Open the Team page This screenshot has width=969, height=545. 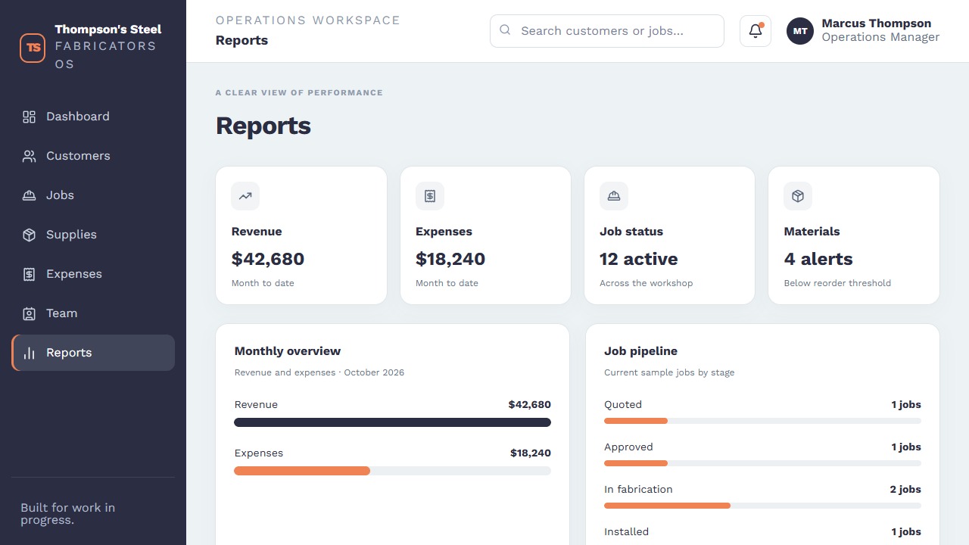pos(93,313)
